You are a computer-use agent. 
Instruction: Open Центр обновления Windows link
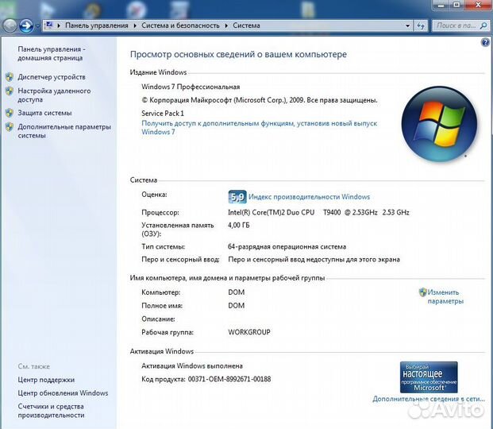click(x=63, y=393)
